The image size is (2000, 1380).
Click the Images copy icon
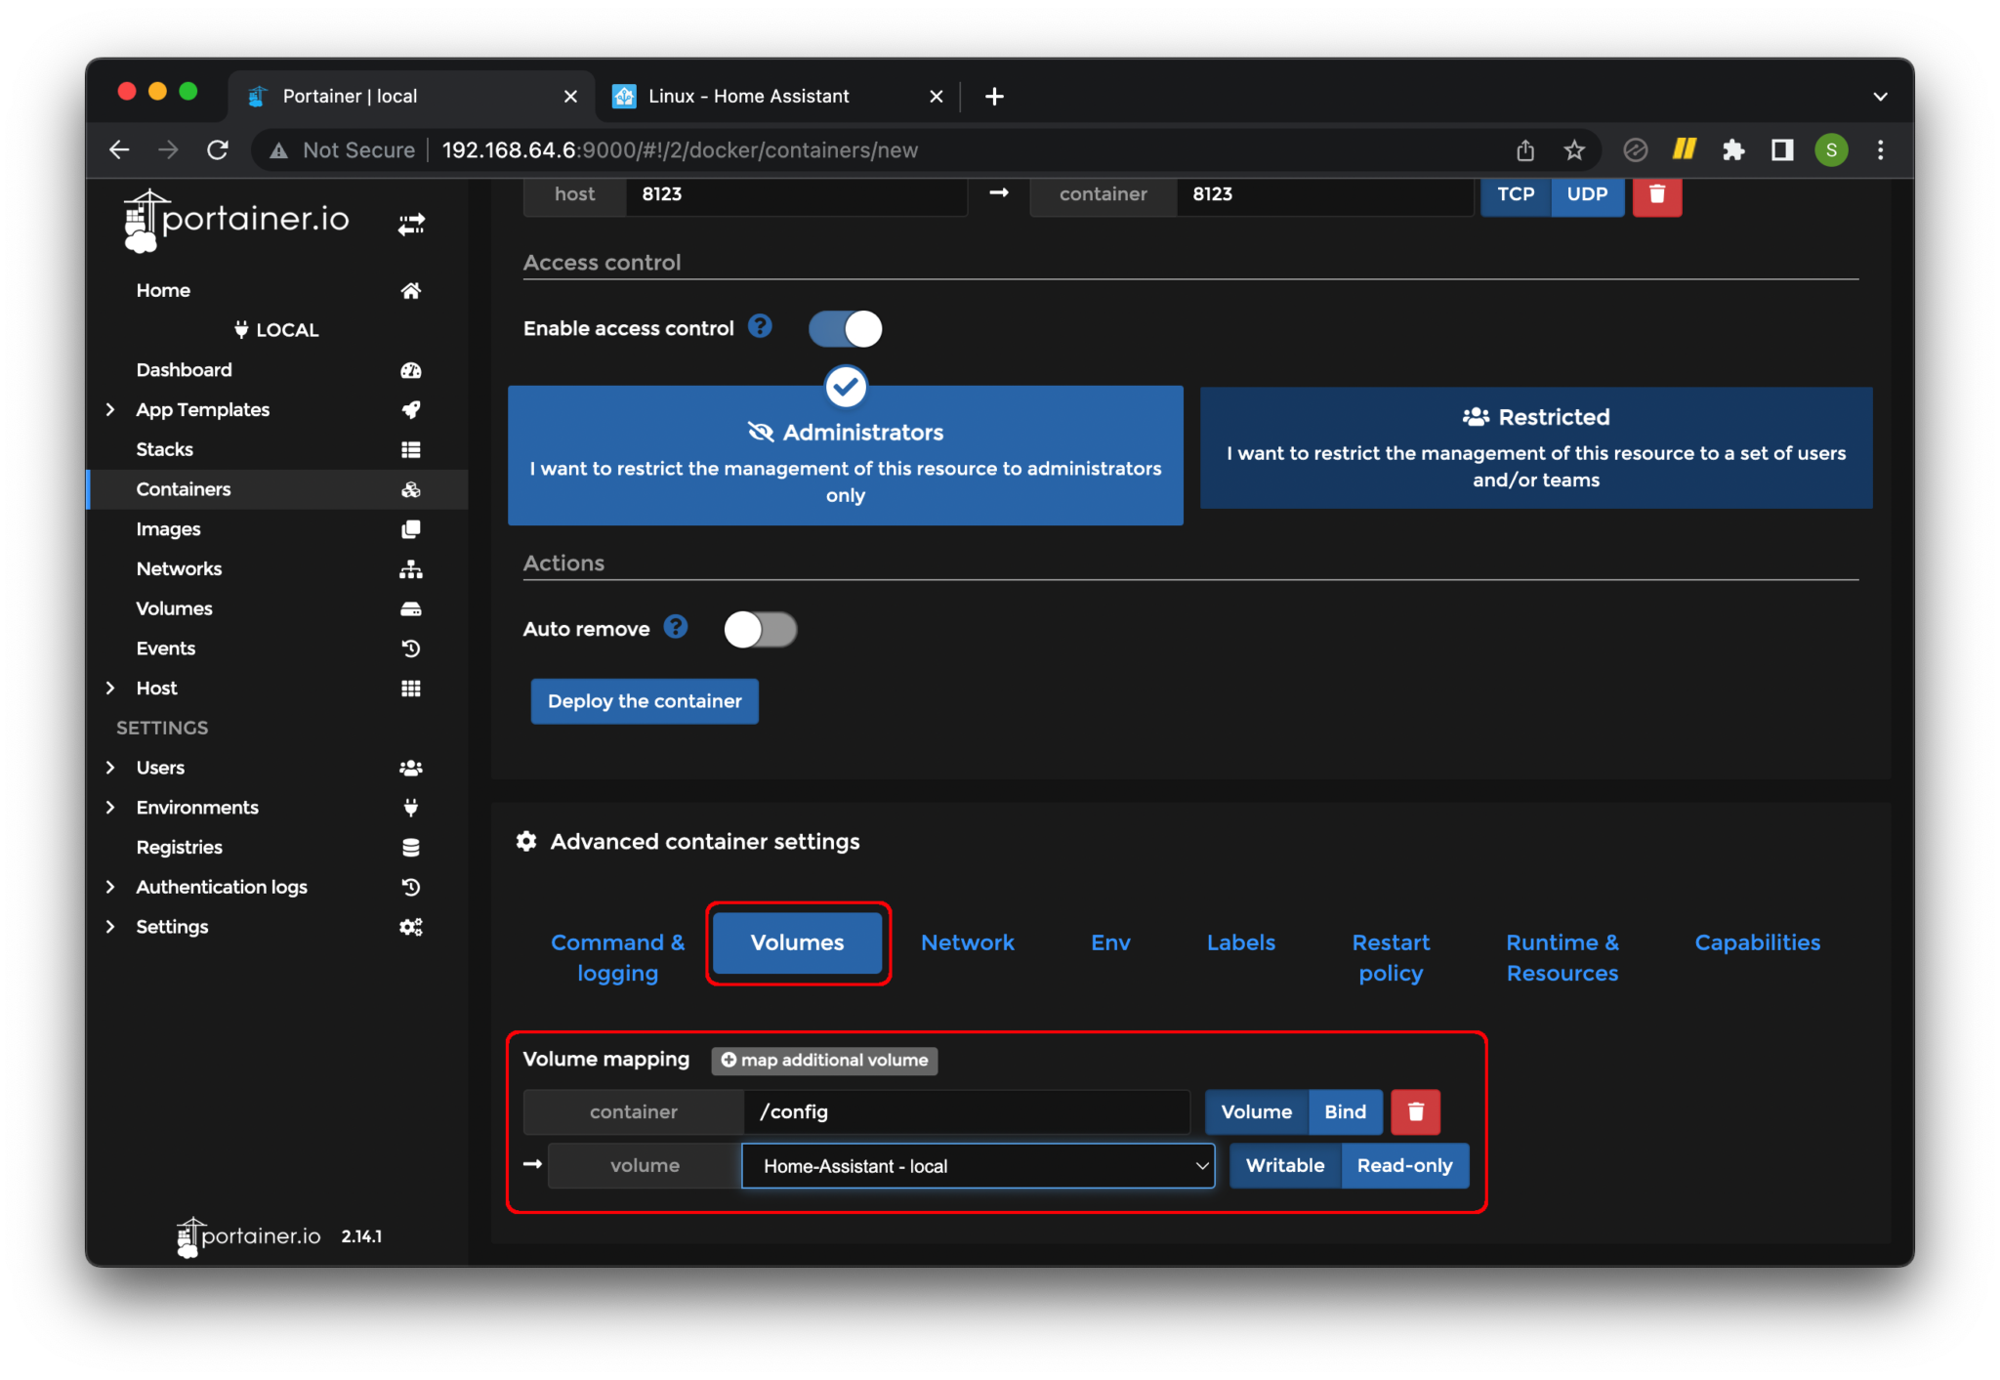pyautogui.click(x=410, y=529)
